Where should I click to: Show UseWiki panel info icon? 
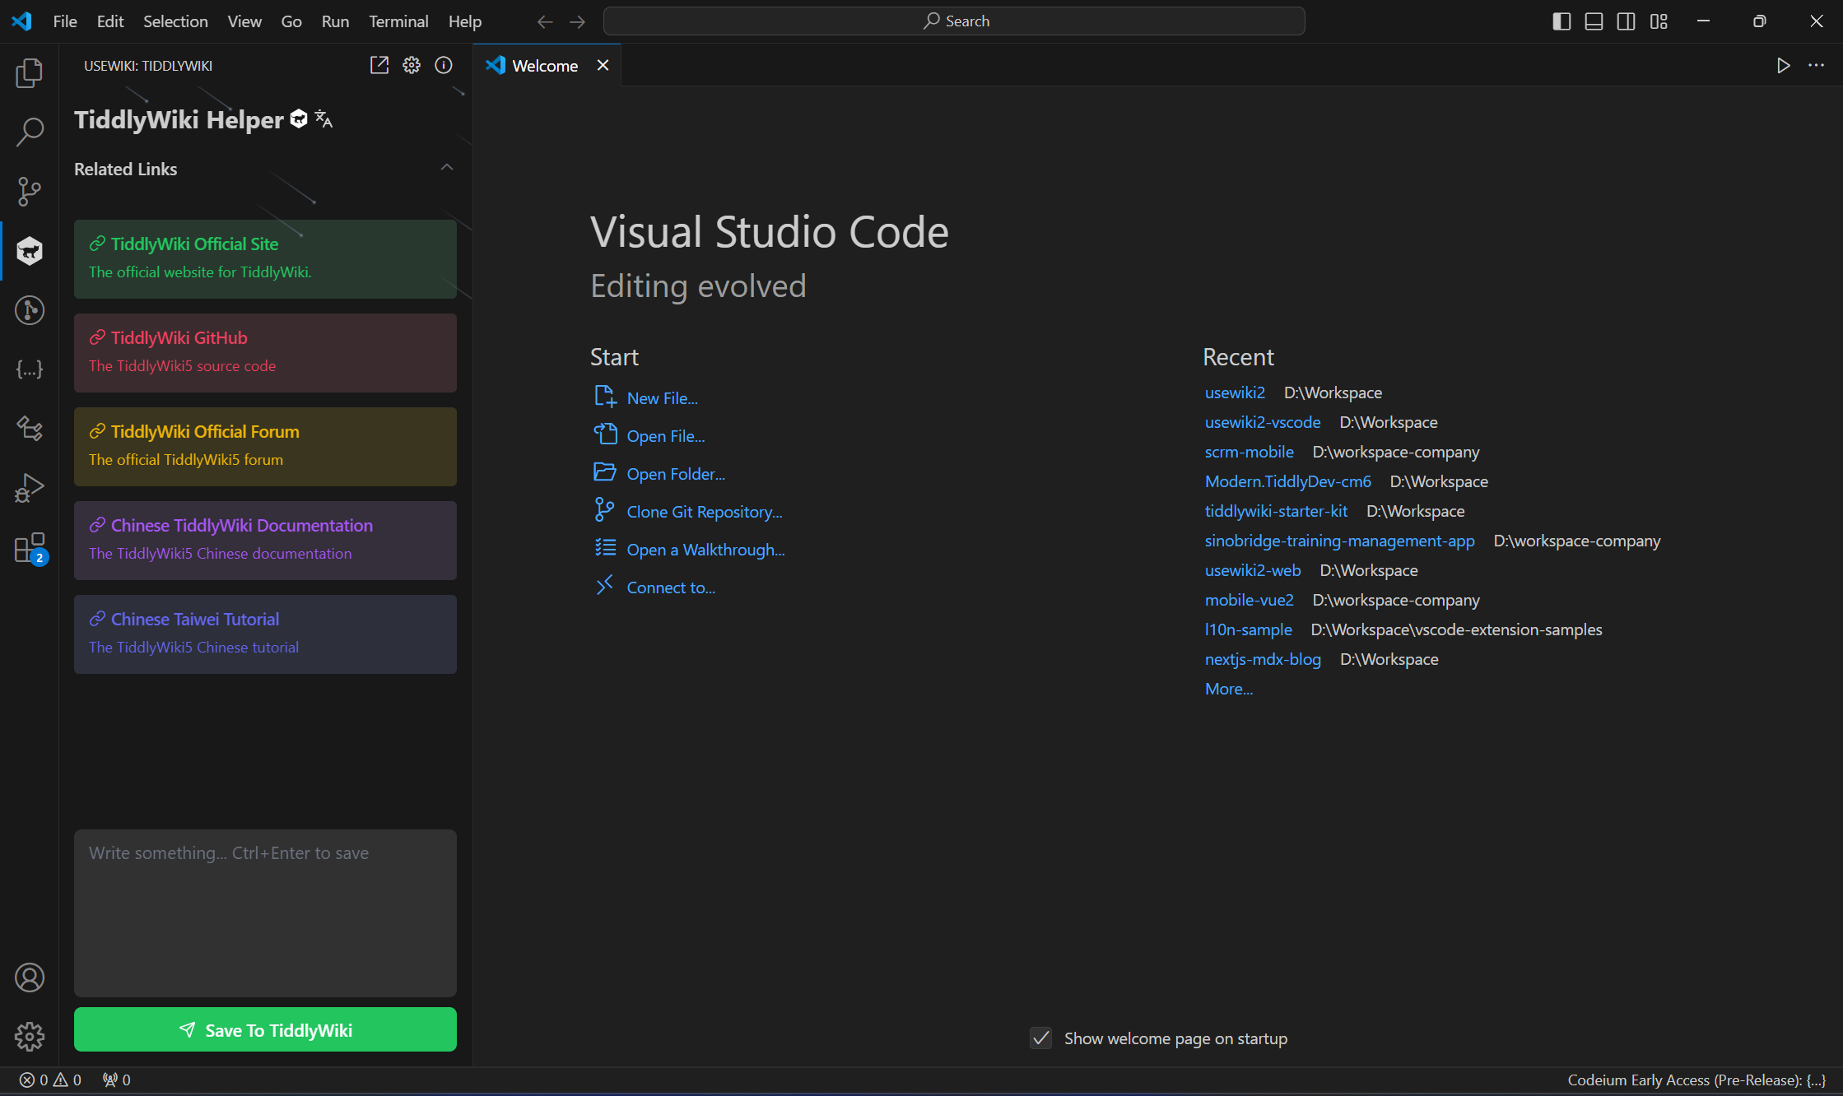pos(444,66)
